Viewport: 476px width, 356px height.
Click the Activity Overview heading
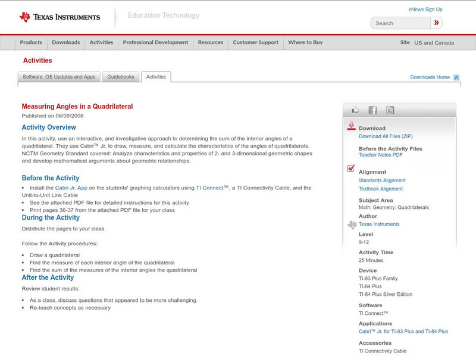coord(49,127)
